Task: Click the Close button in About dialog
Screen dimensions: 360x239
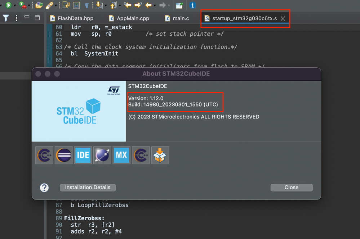Action: (x=292, y=188)
